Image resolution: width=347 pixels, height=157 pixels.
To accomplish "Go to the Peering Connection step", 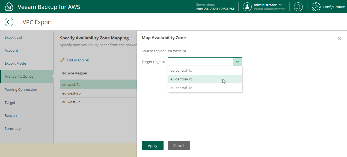I will click(21, 89).
